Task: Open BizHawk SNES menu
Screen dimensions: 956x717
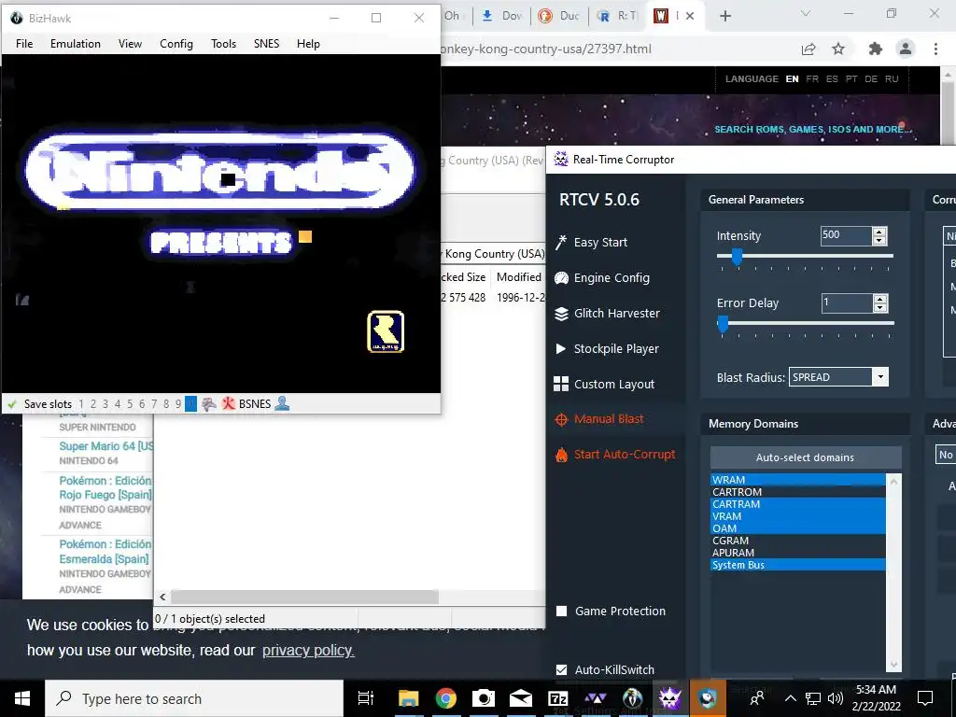Action: point(266,43)
